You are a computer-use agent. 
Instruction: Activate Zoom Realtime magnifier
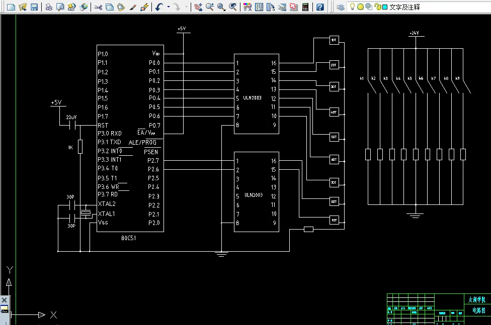(x=209, y=7)
